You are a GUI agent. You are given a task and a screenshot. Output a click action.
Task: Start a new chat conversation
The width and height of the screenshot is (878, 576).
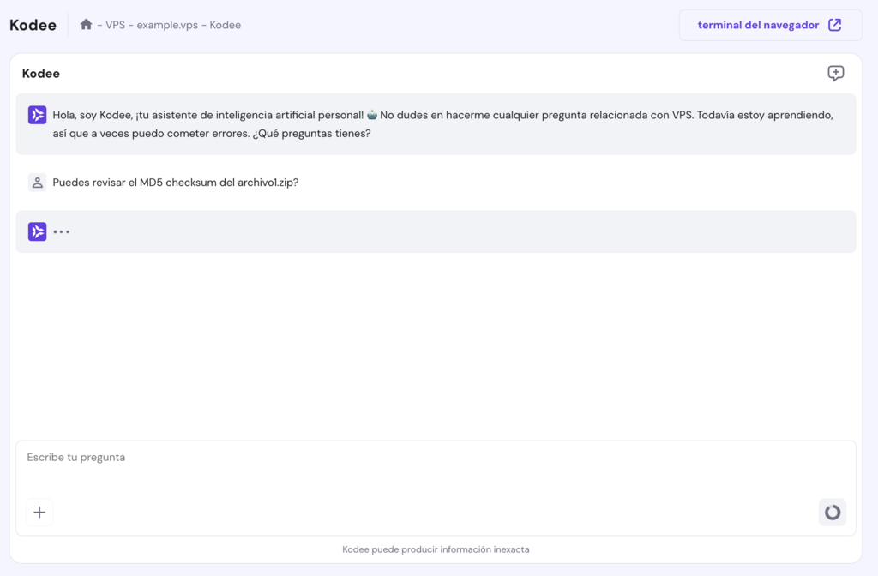pyautogui.click(x=835, y=74)
